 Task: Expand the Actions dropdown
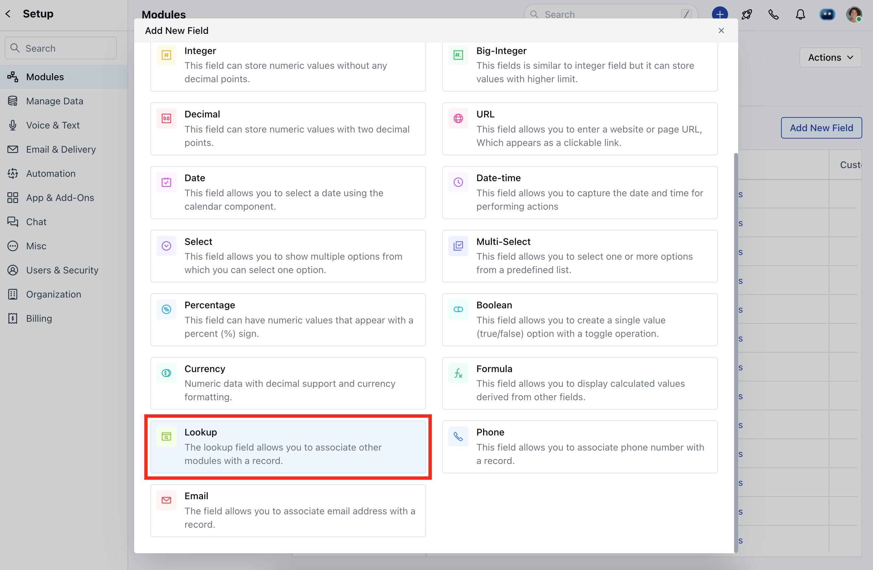pos(830,57)
